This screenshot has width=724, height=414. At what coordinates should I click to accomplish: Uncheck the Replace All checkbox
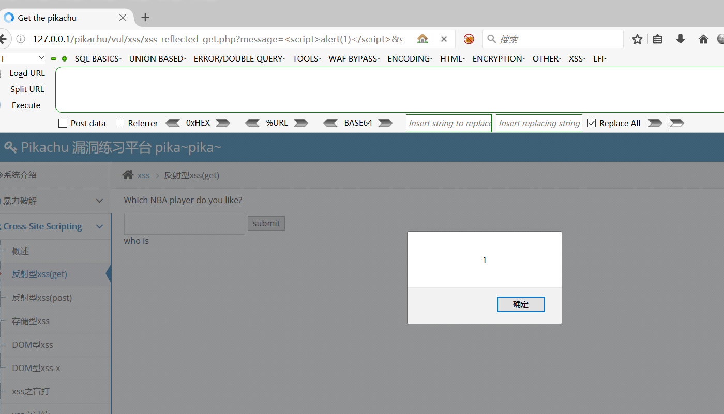[592, 123]
